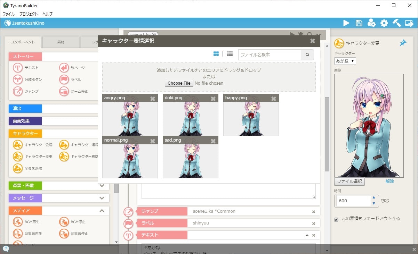
Task: Click the ファイル選択 button
Action: [349, 181]
